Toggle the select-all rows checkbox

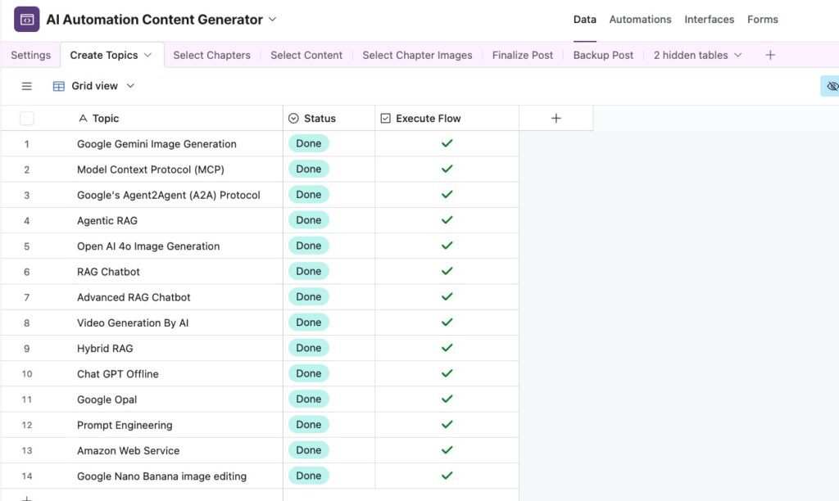27,118
